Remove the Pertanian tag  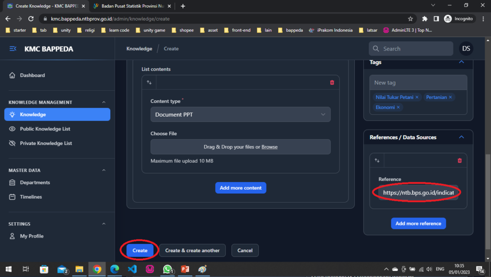[450, 97]
